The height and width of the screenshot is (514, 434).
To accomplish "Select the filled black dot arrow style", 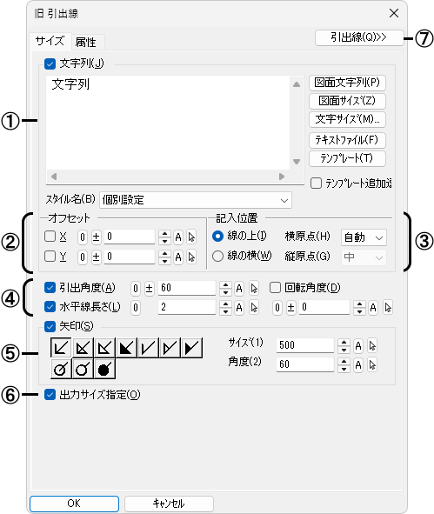I will [x=104, y=369].
